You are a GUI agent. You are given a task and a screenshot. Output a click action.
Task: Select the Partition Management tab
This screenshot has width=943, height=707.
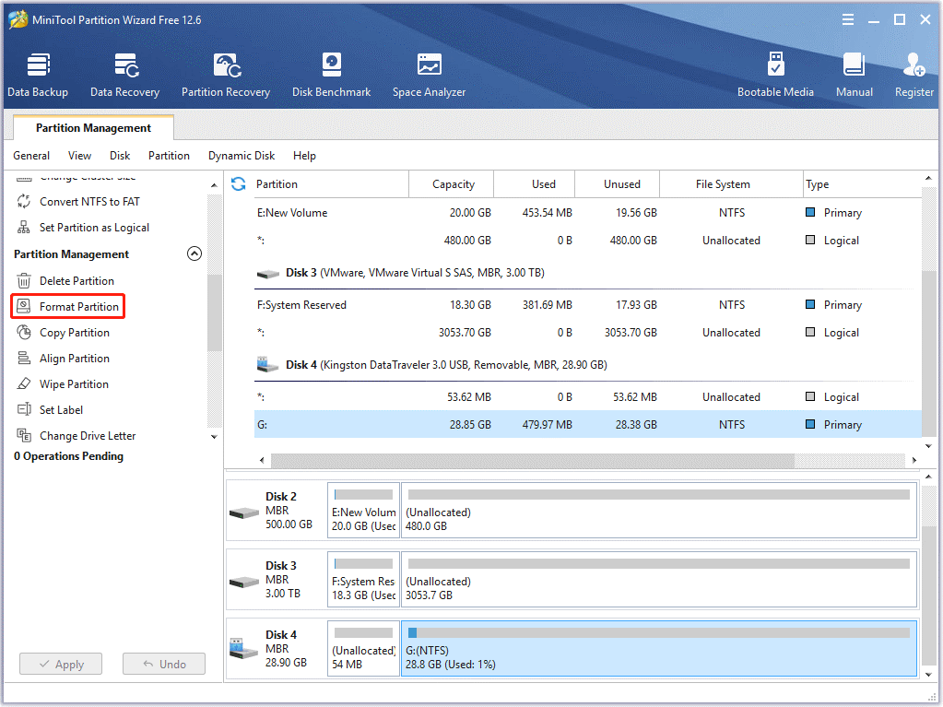tap(93, 127)
